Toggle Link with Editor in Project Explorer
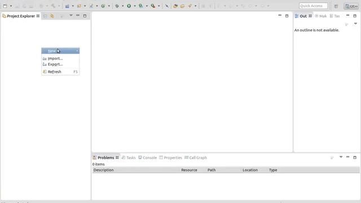The height and width of the screenshot is (203, 361). [52, 16]
